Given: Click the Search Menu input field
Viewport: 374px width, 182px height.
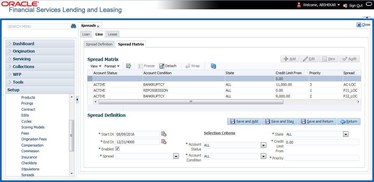Looking at the screenshot, I should click(x=38, y=26).
